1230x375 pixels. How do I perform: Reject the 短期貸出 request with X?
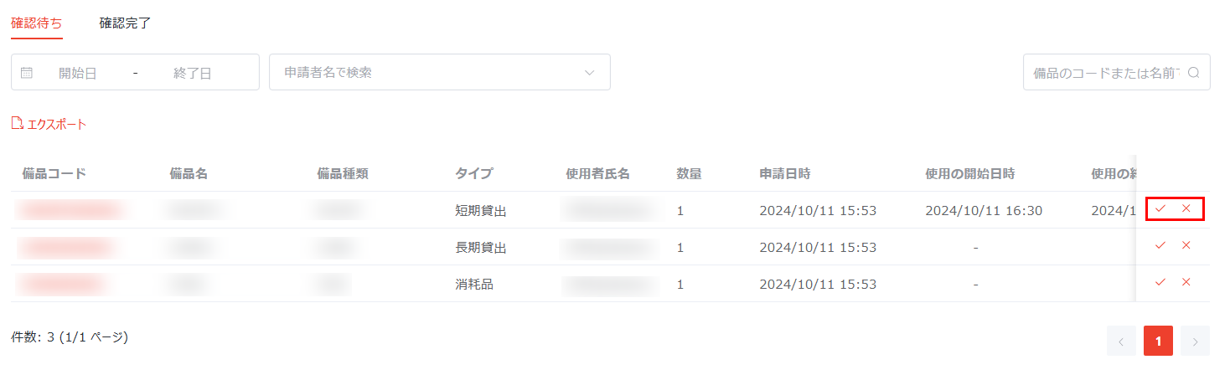(x=1186, y=208)
